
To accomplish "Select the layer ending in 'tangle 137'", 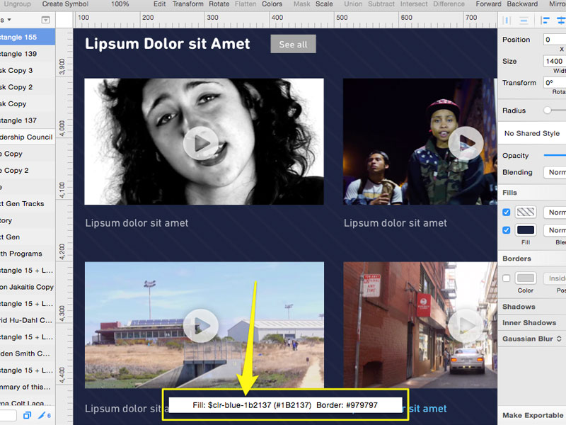I will pos(28,120).
